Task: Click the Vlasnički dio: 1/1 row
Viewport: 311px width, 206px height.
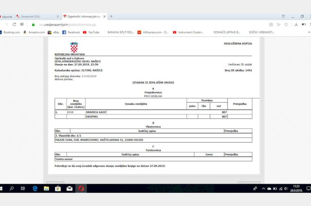Action: tap(154, 136)
